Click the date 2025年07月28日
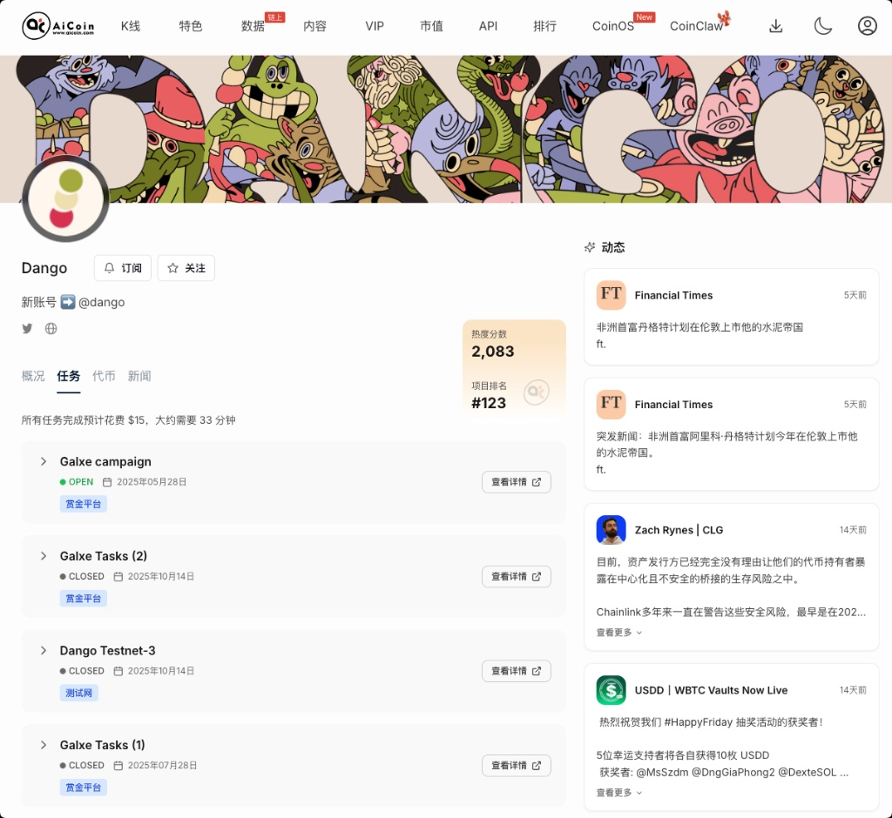Image resolution: width=892 pixels, height=818 pixels. pyautogui.click(x=162, y=765)
